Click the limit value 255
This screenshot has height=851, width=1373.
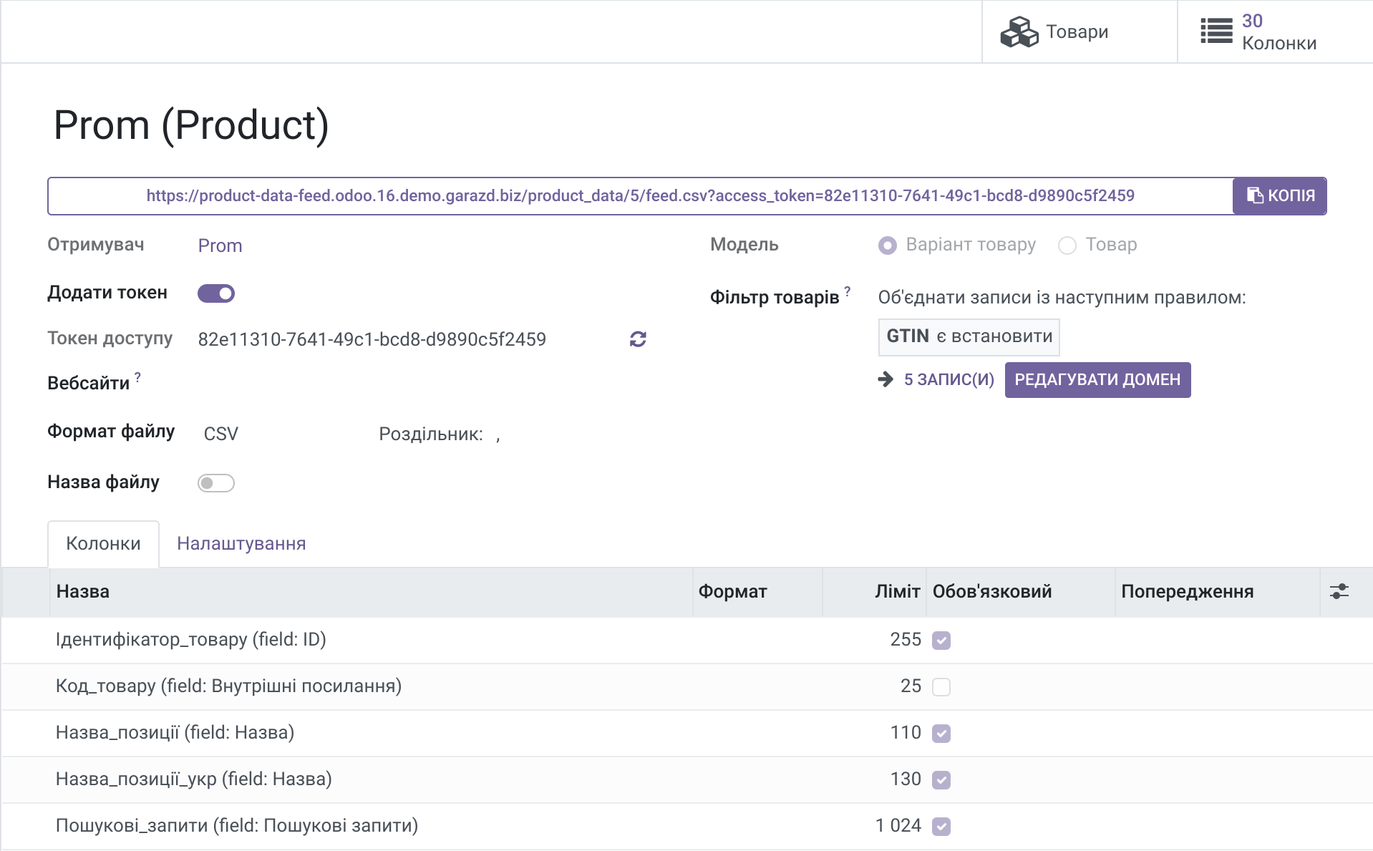(906, 639)
